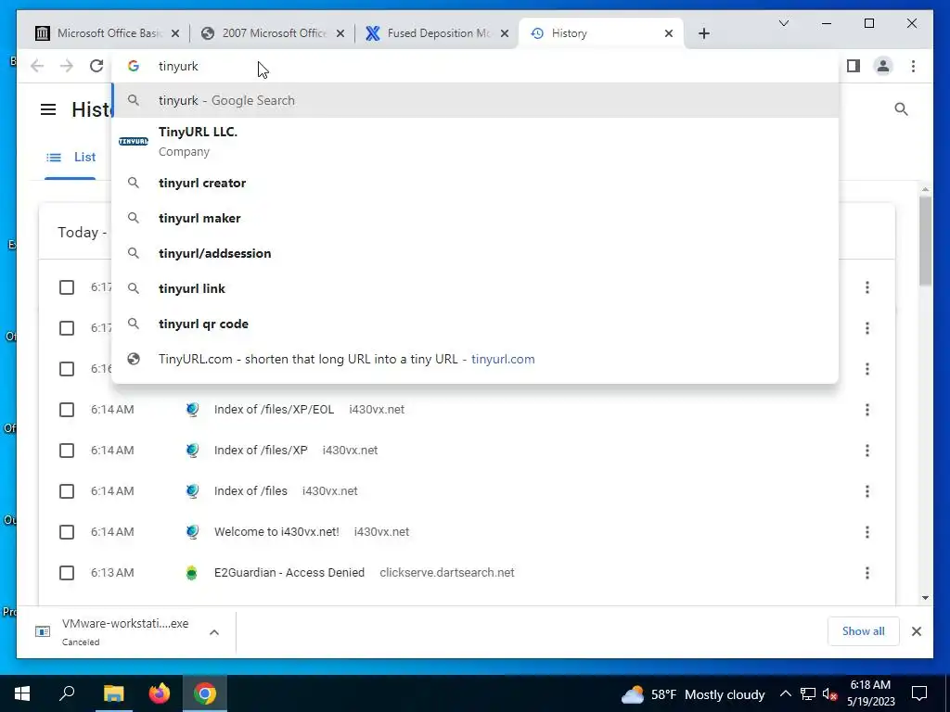This screenshot has height=712, width=950.
Task: Check the box for E2Guardian Access Denied
Action: [67, 573]
